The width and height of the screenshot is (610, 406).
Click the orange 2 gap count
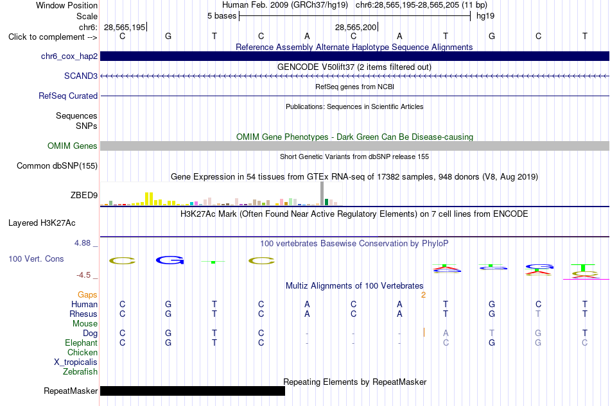423,295
